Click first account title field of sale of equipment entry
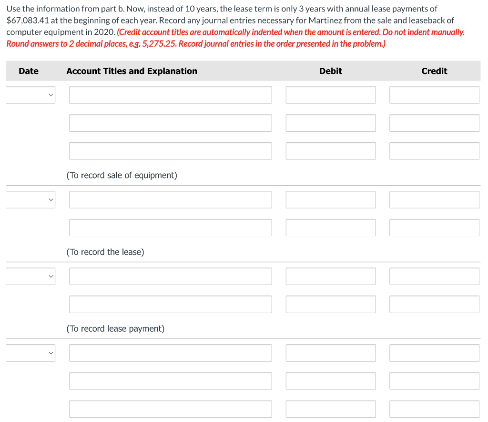This screenshot has width=488, height=422. point(171,95)
